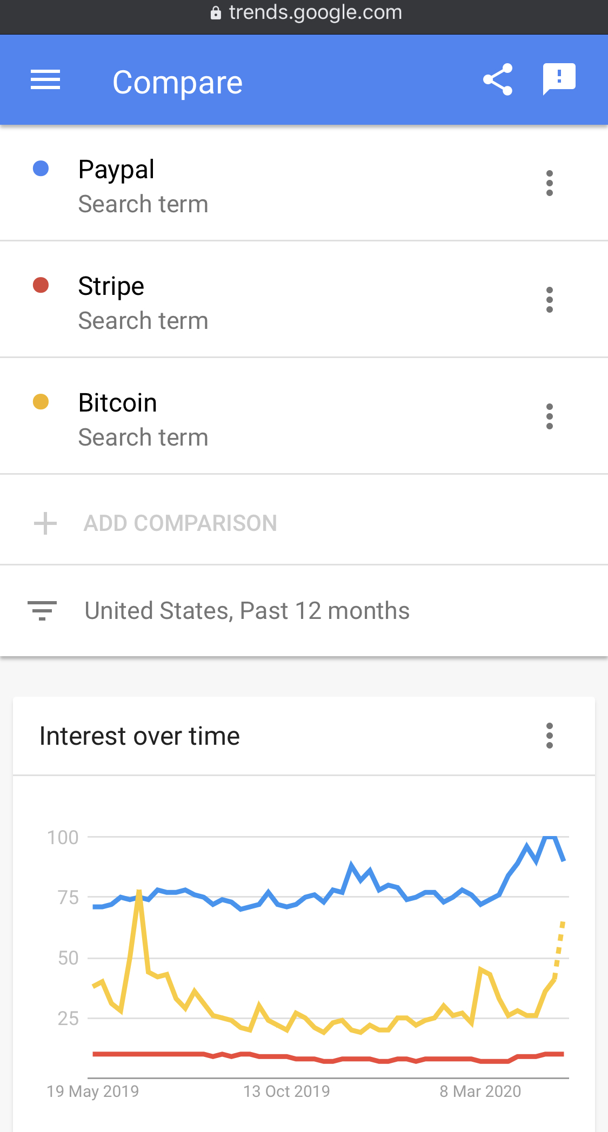Tap the share icon in header
608x1132 pixels.
pyautogui.click(x=498, y=79)
